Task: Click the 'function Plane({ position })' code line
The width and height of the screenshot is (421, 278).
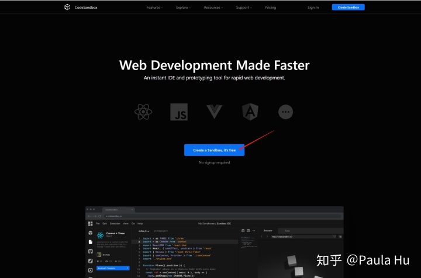Action: pos(164,265)
